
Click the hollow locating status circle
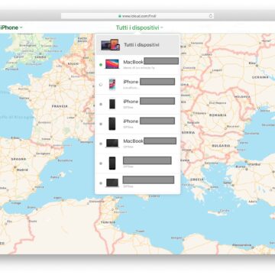[101, 85]
